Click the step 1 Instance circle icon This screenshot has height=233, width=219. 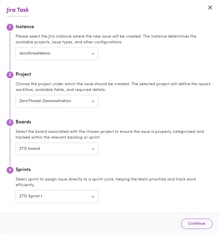[10, 27]
